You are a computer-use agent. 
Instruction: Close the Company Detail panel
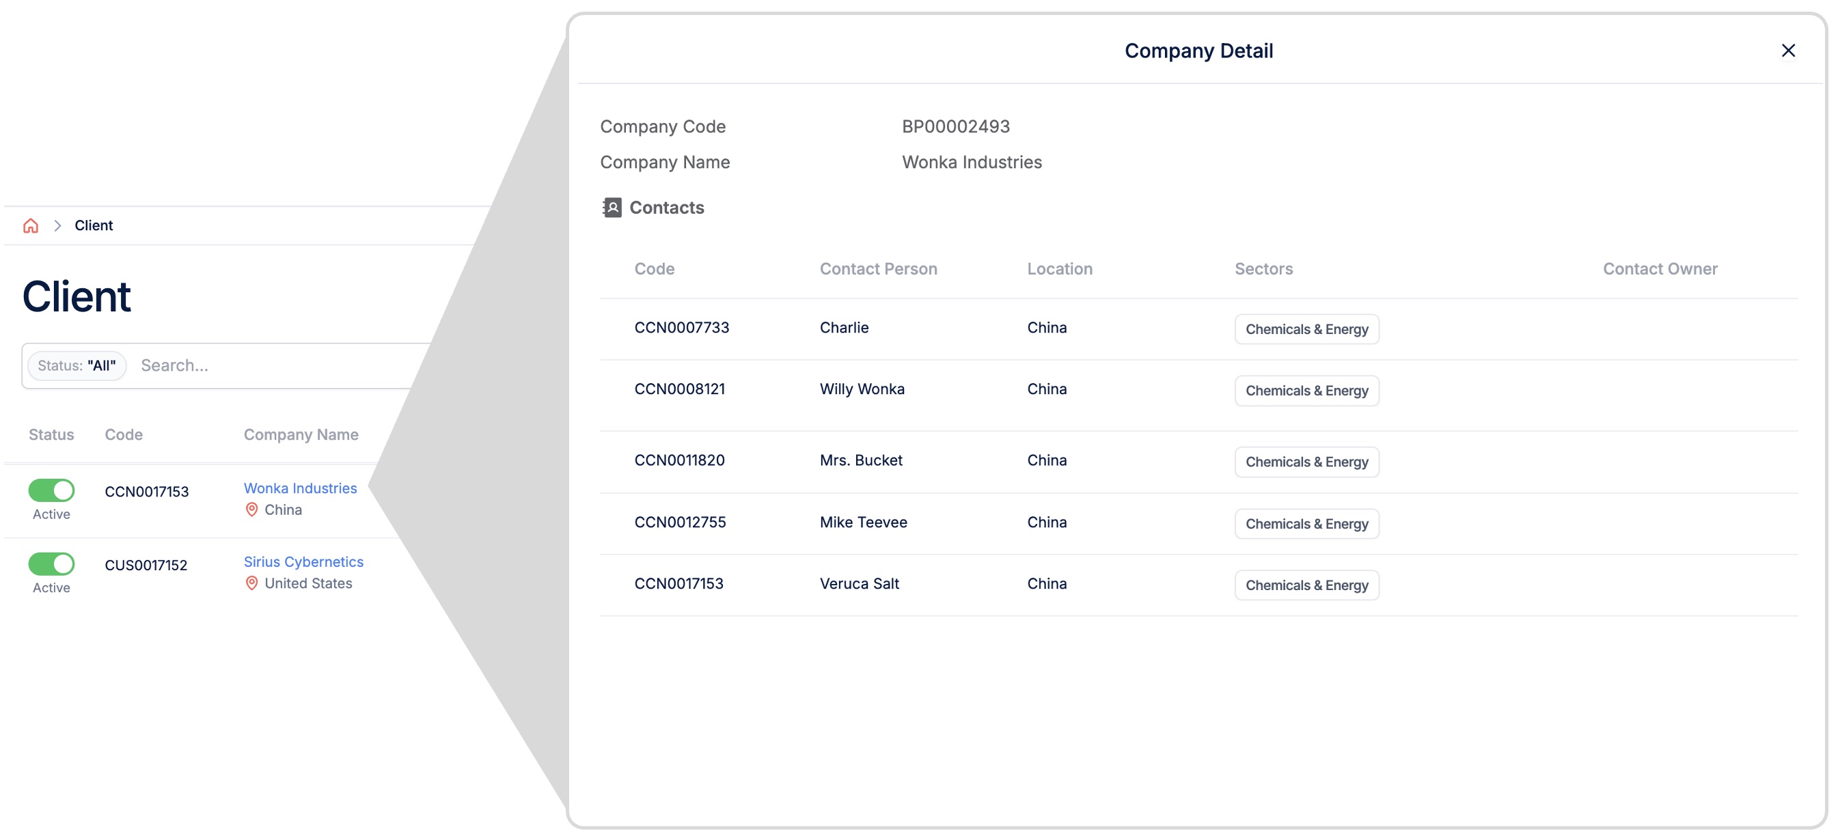(1787, 51)
